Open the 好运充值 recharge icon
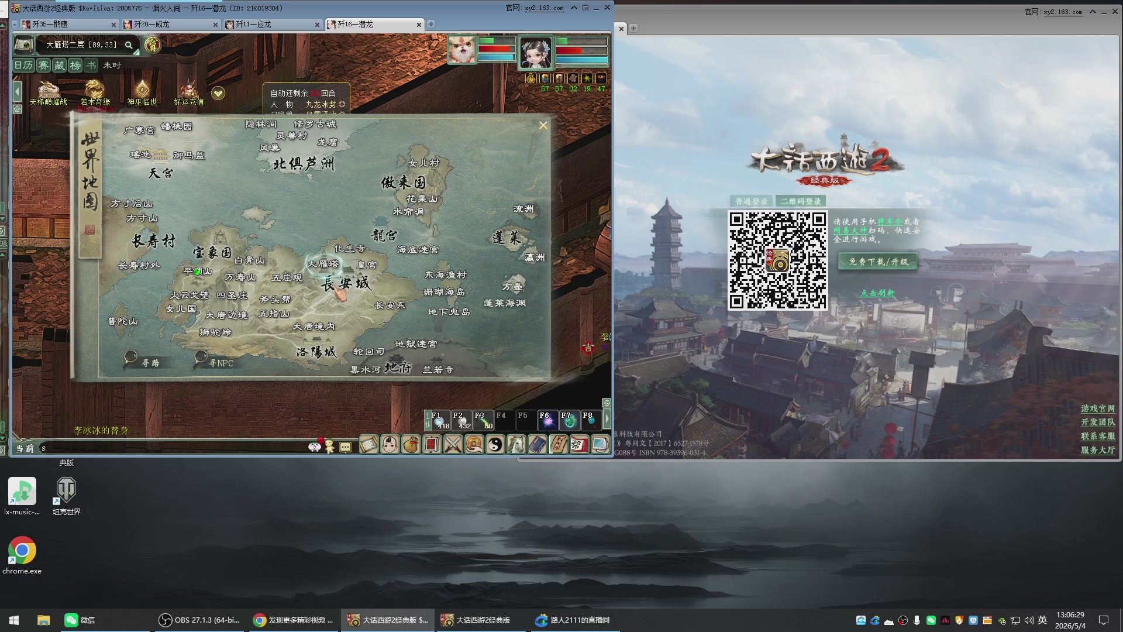 188,92
